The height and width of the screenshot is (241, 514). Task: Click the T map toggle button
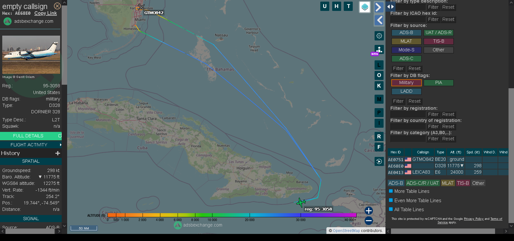[x=349, y=6]
